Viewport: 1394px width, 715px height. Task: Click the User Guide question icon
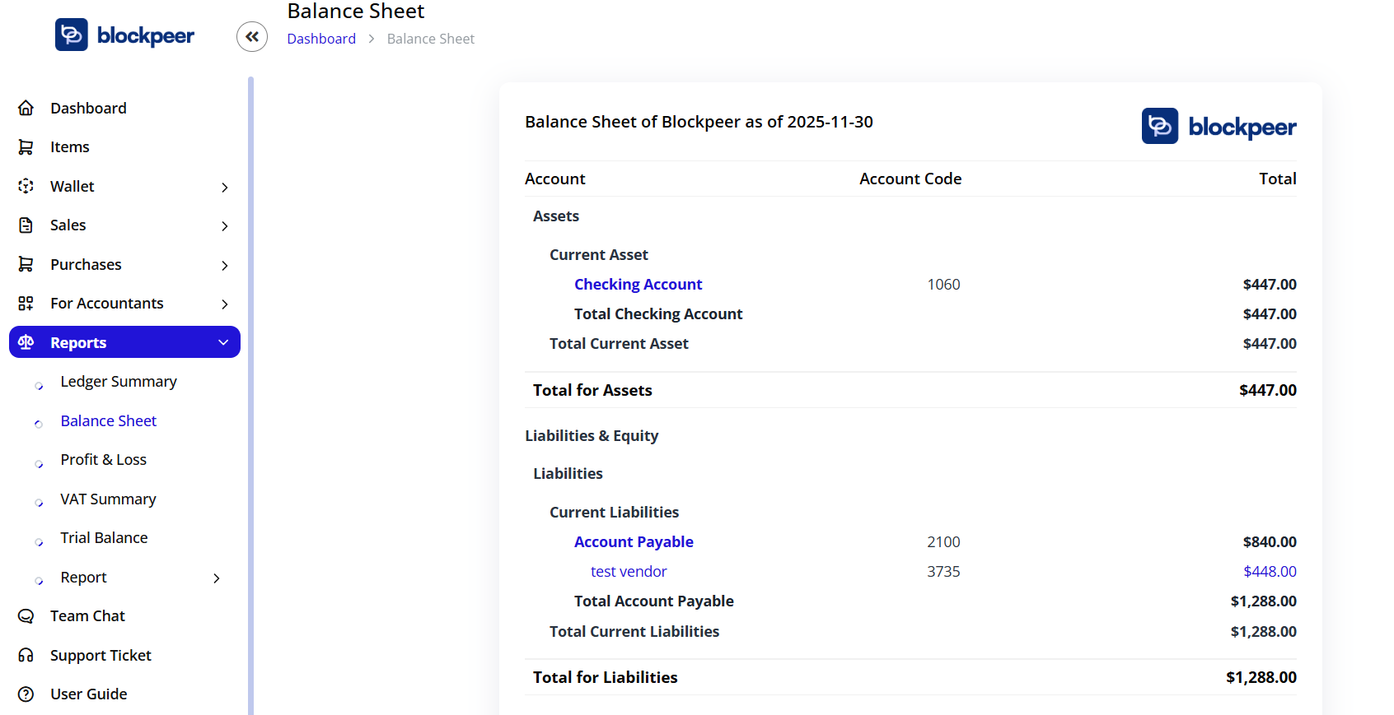pyautogui.click(x=26, y=694)
